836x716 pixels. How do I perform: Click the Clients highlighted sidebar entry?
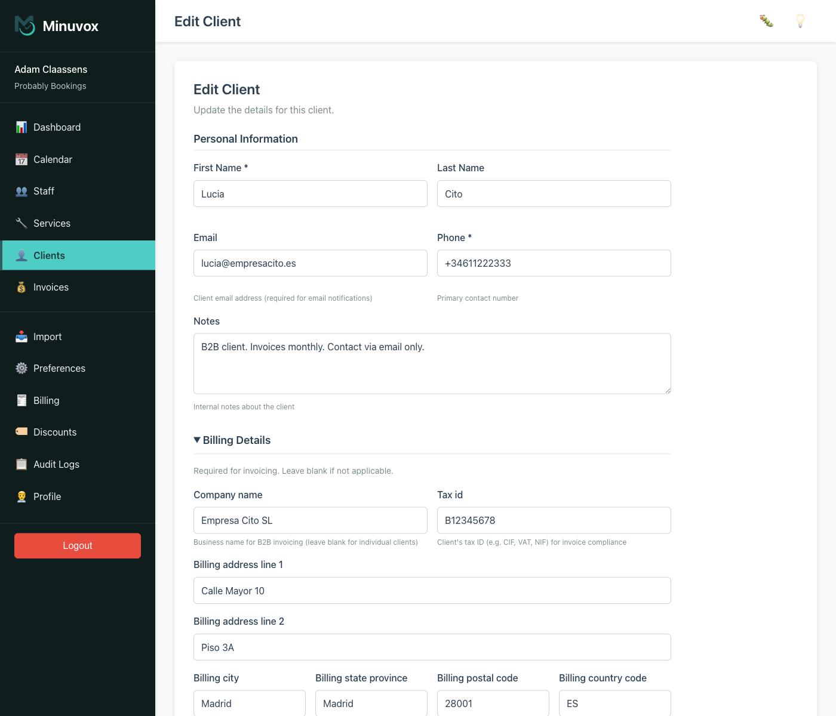49,255
